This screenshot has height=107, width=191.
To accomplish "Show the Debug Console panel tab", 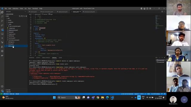I will pos(46,58).
